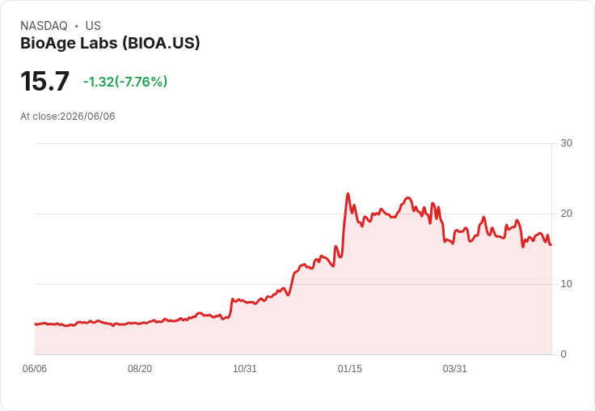This screenshot has width=595, height=411.
Task: Open the BioAge Labs (BIOA.US) title
Action: pyautogui.click(x=110, y=43)
